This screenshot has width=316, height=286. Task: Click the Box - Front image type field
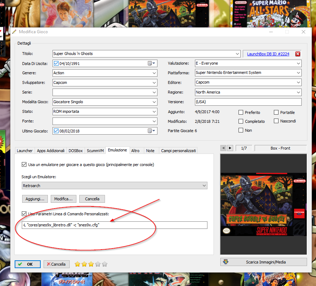coord(280,148)
